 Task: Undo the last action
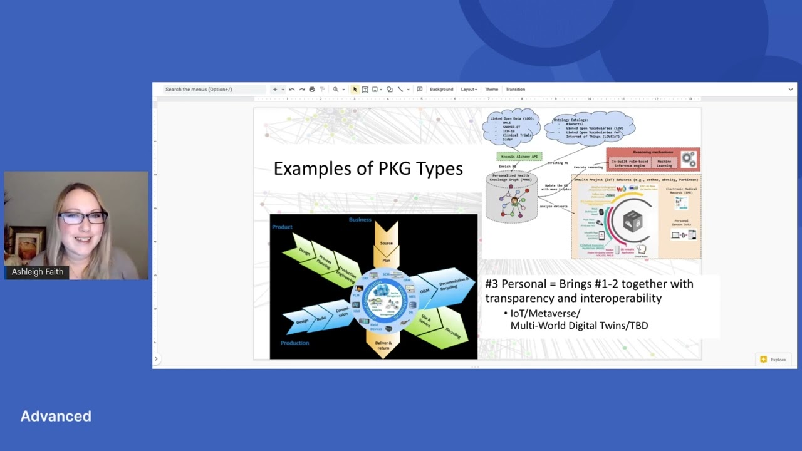click(x=292, y=90)
